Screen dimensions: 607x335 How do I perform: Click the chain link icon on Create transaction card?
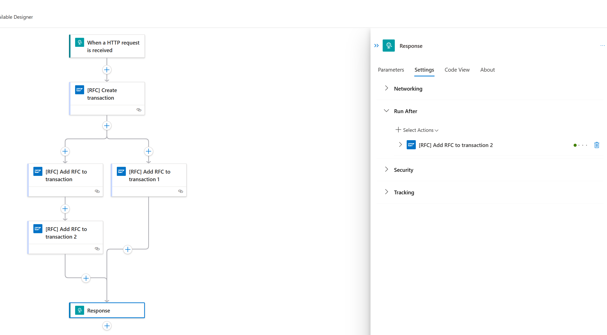(139, 110)
